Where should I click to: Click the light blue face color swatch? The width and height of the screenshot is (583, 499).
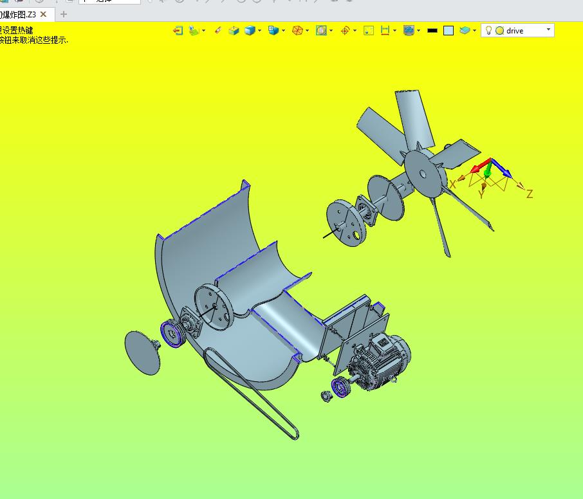coord(449,30)
